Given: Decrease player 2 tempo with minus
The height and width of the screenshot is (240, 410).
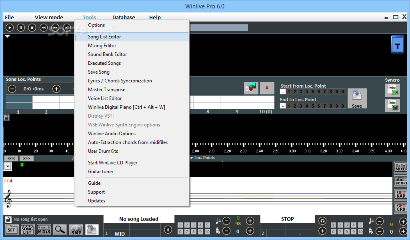Looking at the screenshot, I should coord(380,222).
